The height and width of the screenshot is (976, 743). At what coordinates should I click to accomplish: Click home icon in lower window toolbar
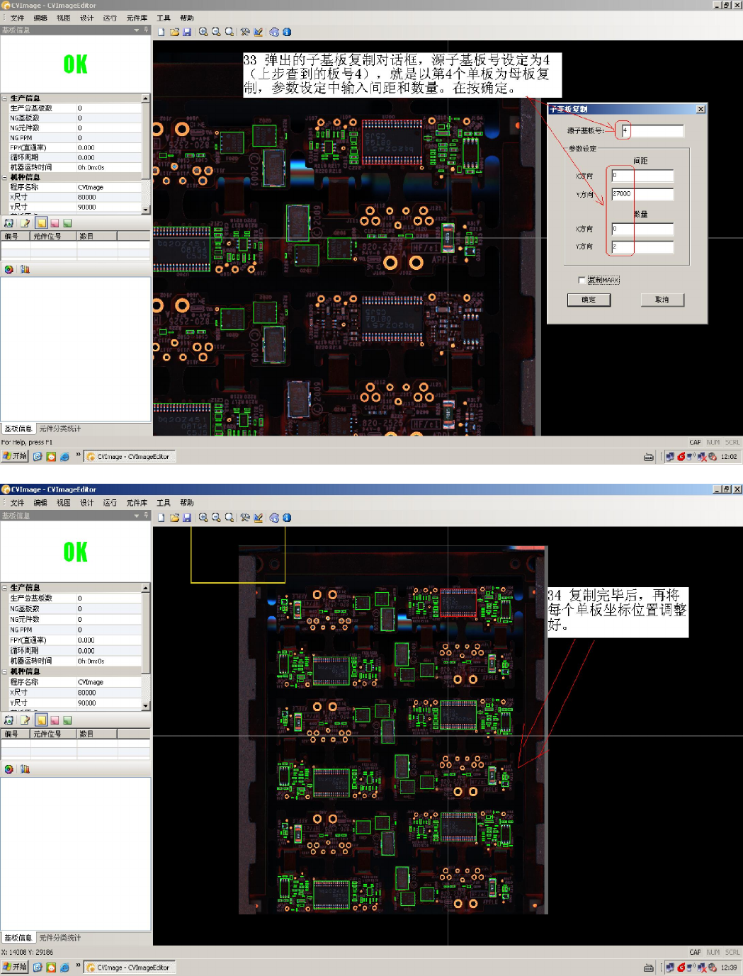tap(274, 518)
